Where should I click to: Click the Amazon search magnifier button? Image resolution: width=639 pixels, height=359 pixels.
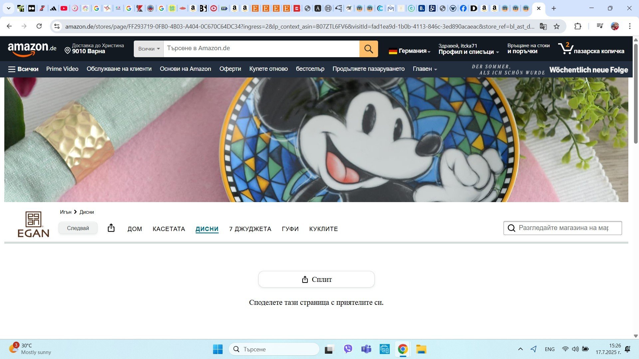(368, 49)
